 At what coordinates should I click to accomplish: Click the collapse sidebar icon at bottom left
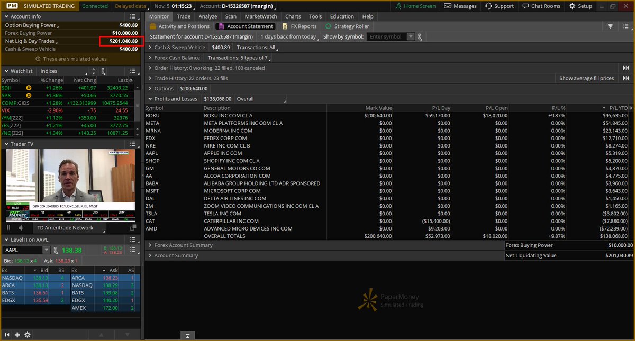point(7,335)
